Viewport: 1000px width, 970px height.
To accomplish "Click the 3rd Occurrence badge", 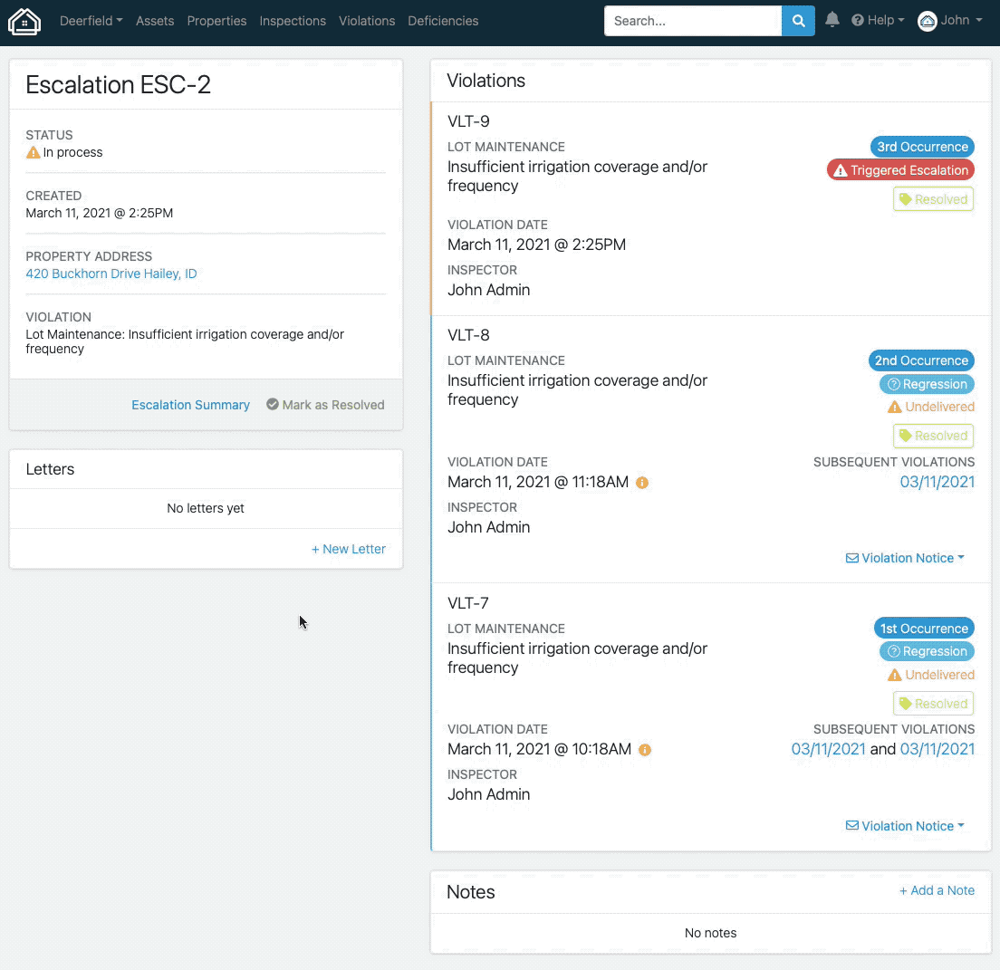I will [x=922, y=147].
